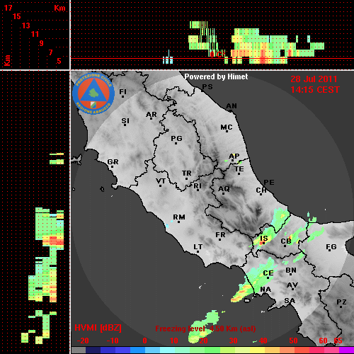
Task: Click the 'CH' city label on the map
Action: coord(261,190)
